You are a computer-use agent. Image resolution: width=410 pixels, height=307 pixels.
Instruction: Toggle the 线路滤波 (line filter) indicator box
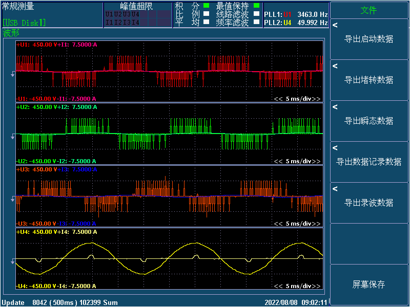pos(256,14)
